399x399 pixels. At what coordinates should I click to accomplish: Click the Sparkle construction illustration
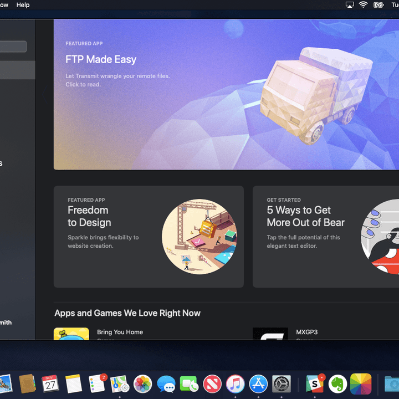pos(199,237)
